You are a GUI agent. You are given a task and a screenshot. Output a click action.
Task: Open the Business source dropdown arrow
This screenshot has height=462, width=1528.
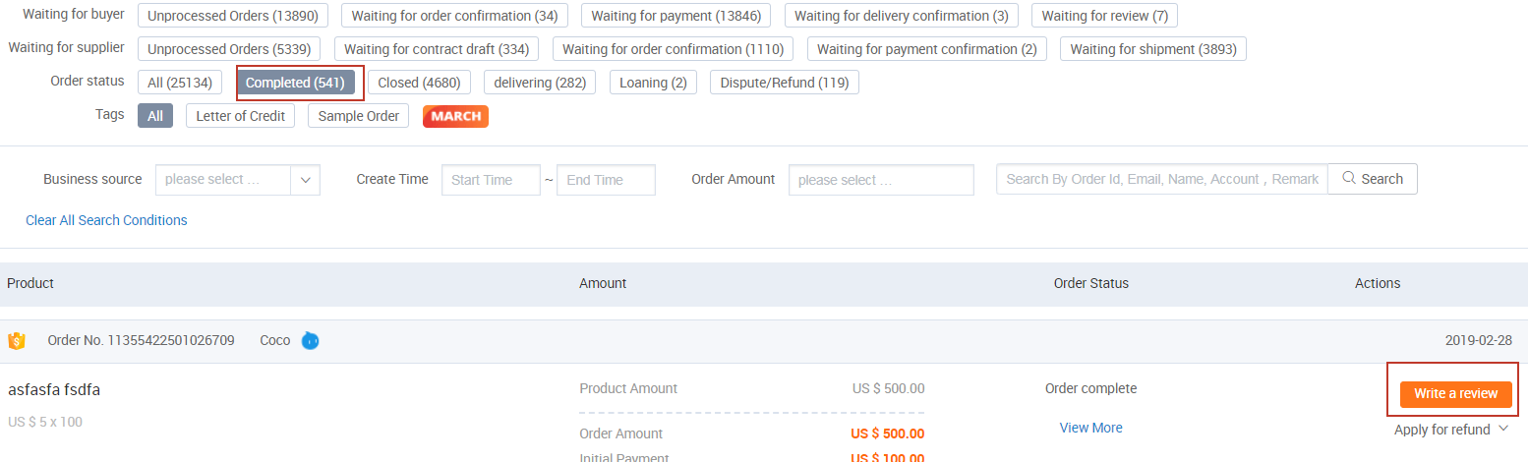[305, 180]
